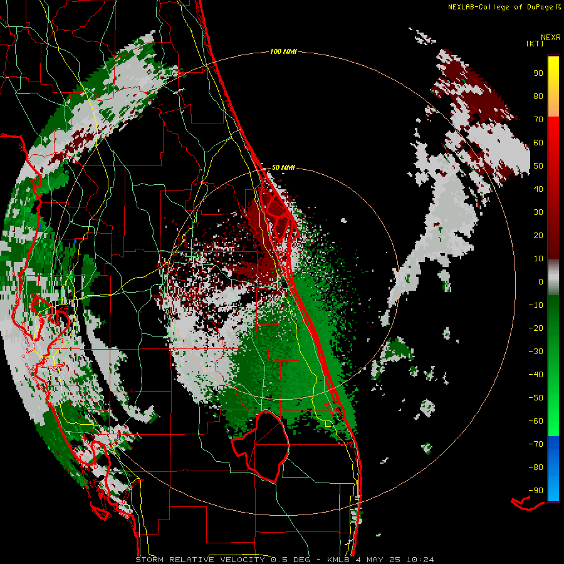Click the KT units label above the color scale
564x564 pixels.
click(535, 43)
